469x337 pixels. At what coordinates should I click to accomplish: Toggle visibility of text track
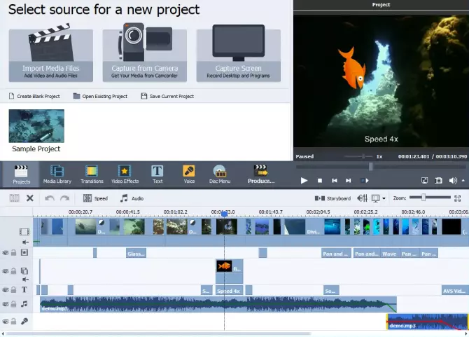click(6, 290)
